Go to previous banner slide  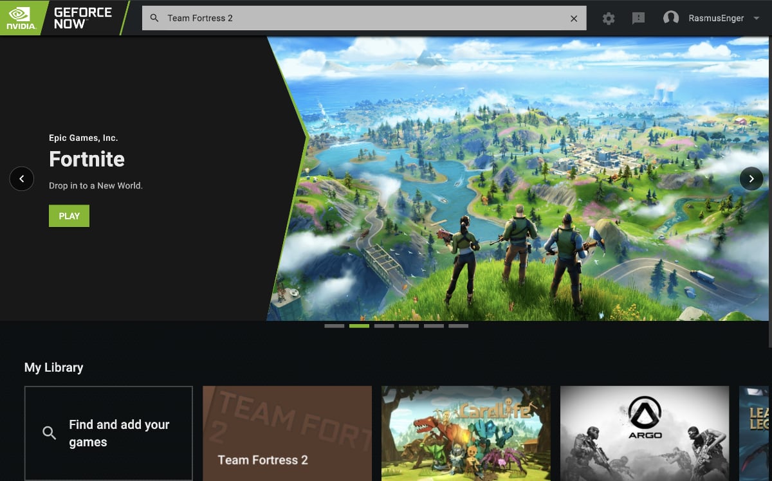22,179
